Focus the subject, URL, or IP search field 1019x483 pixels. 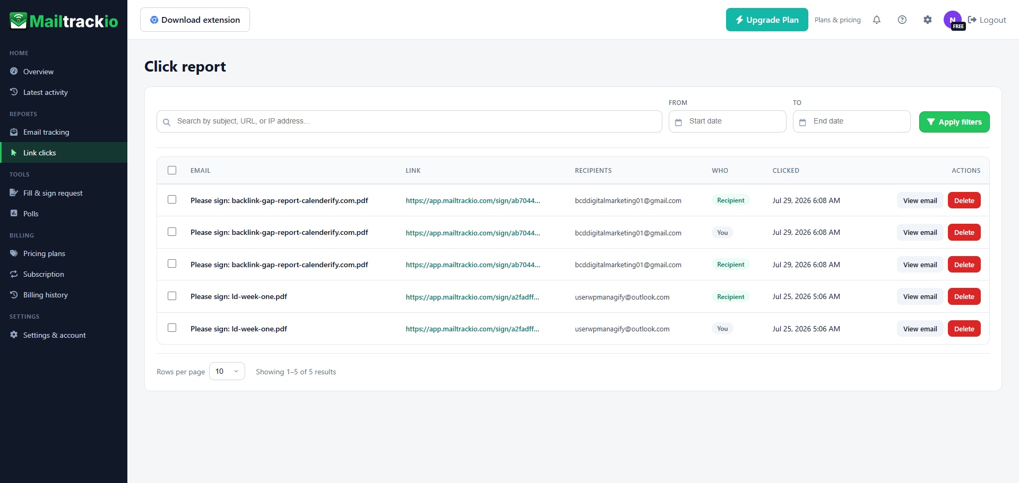(x=409, y=121)
